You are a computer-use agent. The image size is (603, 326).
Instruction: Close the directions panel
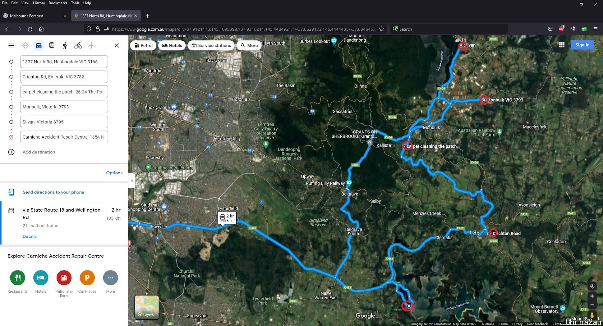(117, 45)
